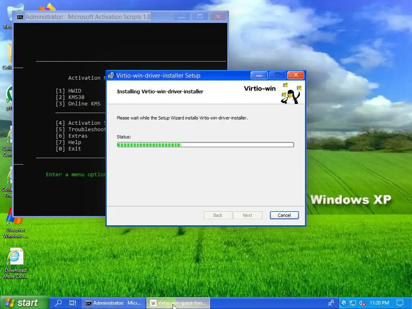This screenshot has height=309, width=412.
Task: Click the [6] Extras option text
Action: (72, 136)
